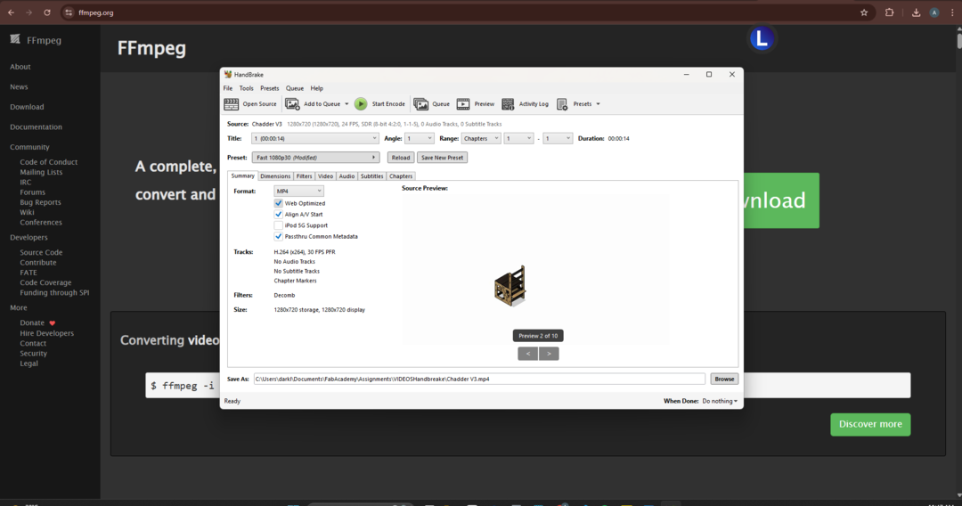Switch to the Audio tab
Viewport: 962px width, 506px height.
point(346,176)
